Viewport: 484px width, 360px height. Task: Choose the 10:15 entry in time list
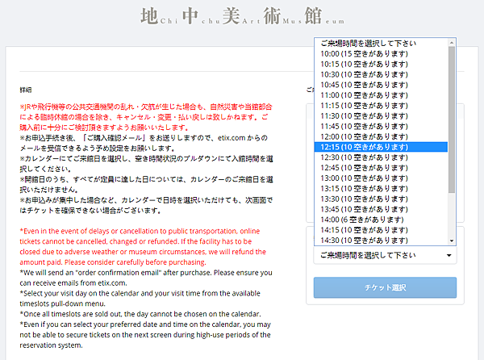[x=381, y=65]
